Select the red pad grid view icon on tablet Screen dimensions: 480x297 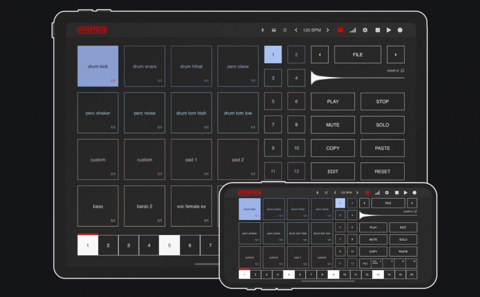pyautogui.click(x=340, y=30)
